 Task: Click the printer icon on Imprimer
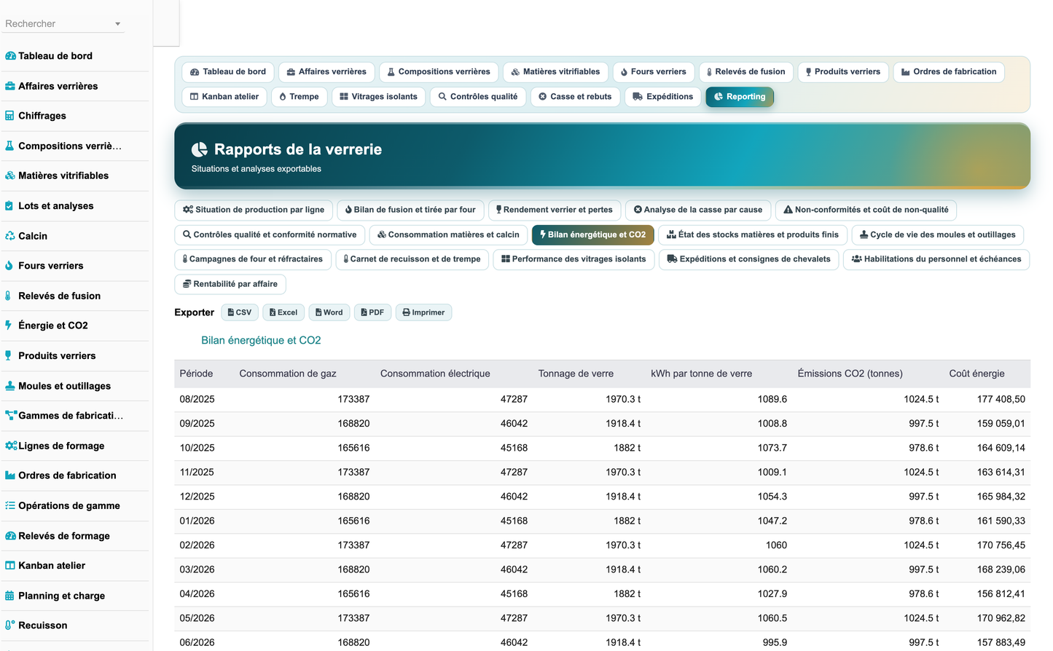pos(406,312)
